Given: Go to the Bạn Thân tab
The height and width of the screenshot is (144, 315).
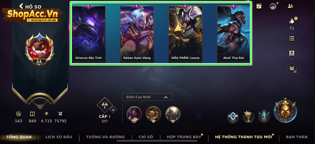Looking at the screenshot, I should click(x=297, y=137).
